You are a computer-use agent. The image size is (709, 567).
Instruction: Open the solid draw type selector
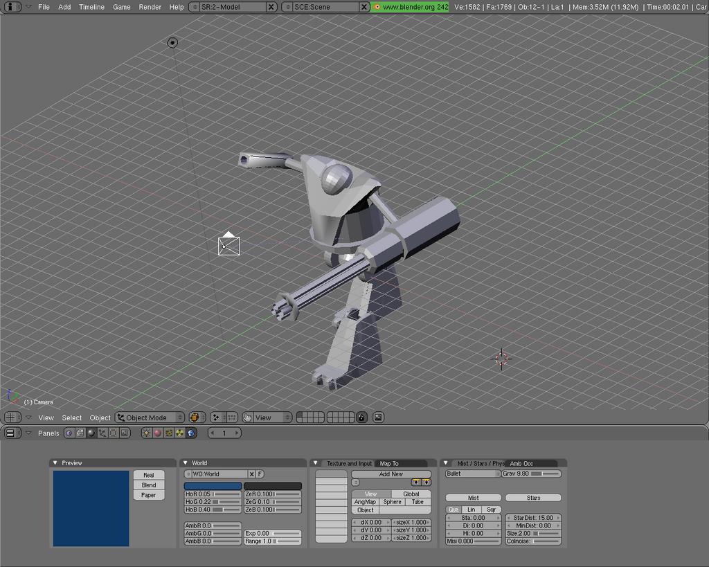click(197, 417)
